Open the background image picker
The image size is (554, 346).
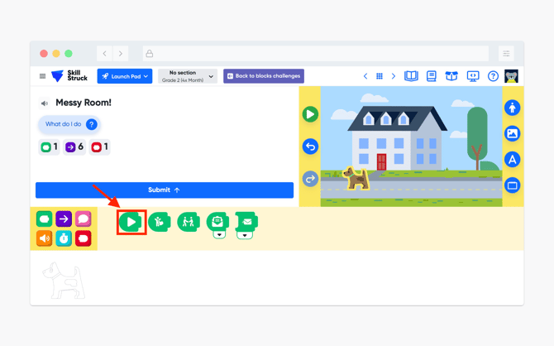[513, 133]
